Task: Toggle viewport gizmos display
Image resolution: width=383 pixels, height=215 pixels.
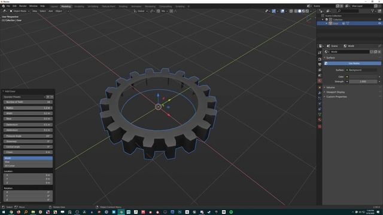Action: 274,11
